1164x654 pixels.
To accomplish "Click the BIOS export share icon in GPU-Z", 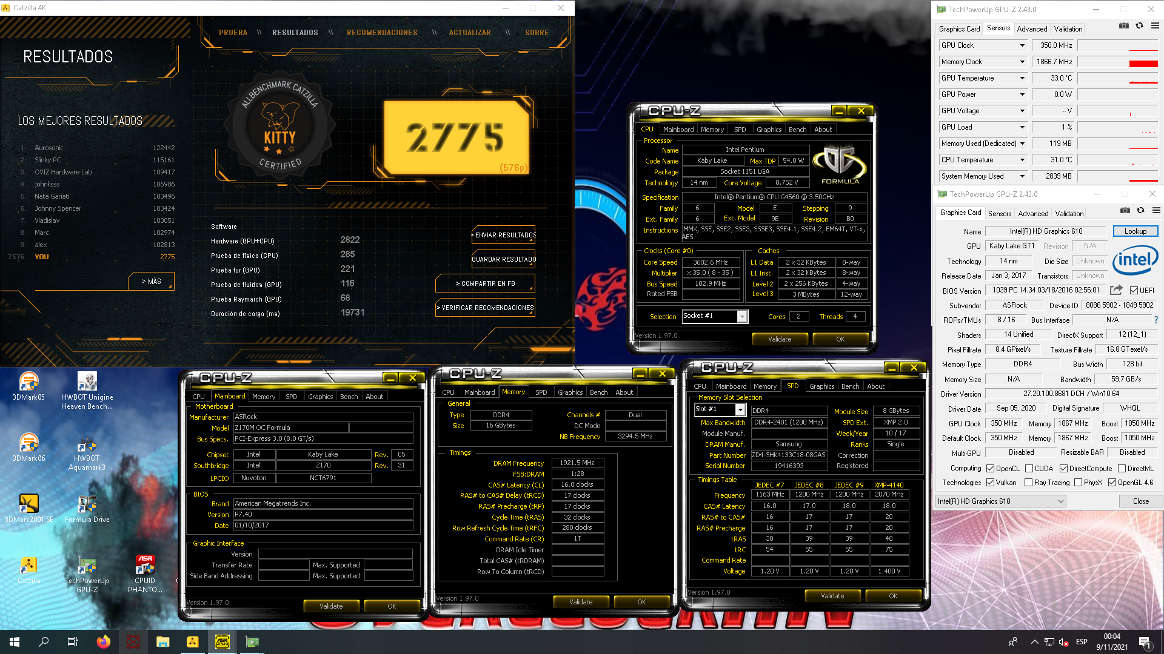I will [1116, 290].
